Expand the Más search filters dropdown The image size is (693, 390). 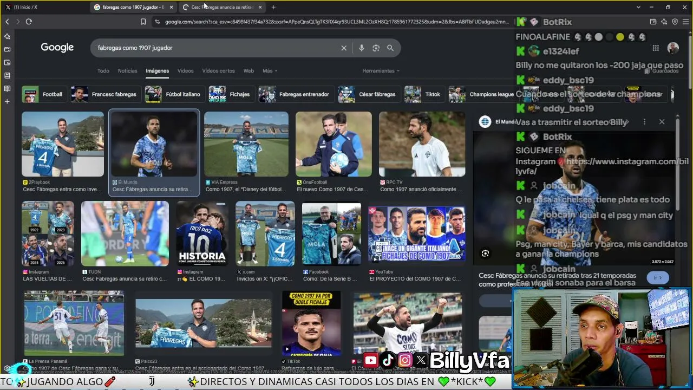[270, 71]
